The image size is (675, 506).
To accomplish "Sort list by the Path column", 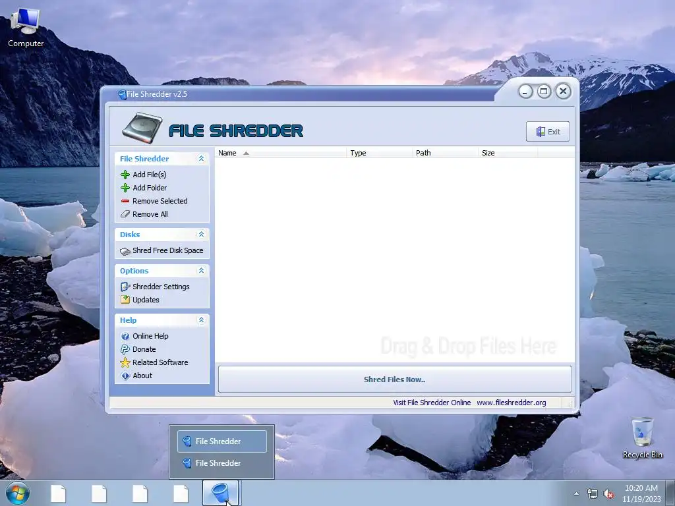I will (x=445, y=153).
